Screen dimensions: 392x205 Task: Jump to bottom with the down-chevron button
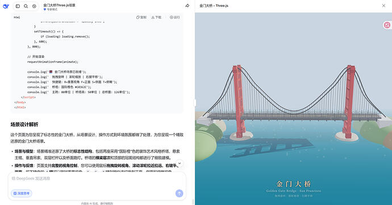click(180, 163)
